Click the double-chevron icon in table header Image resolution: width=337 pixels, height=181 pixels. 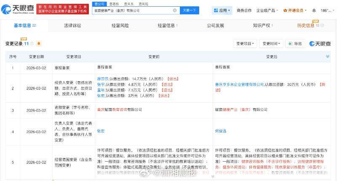tap(328, 56)
